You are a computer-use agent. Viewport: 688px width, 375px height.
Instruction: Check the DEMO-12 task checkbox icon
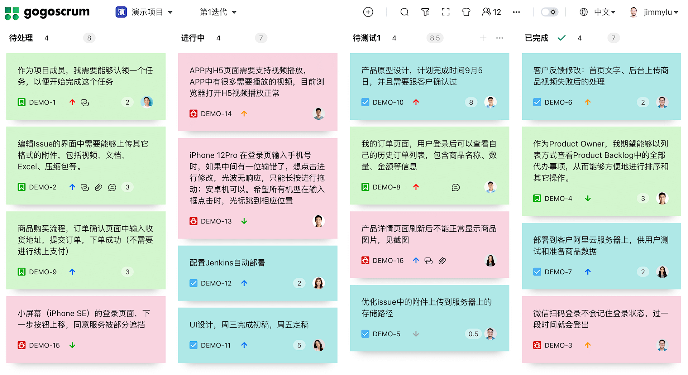click(193, 283)
